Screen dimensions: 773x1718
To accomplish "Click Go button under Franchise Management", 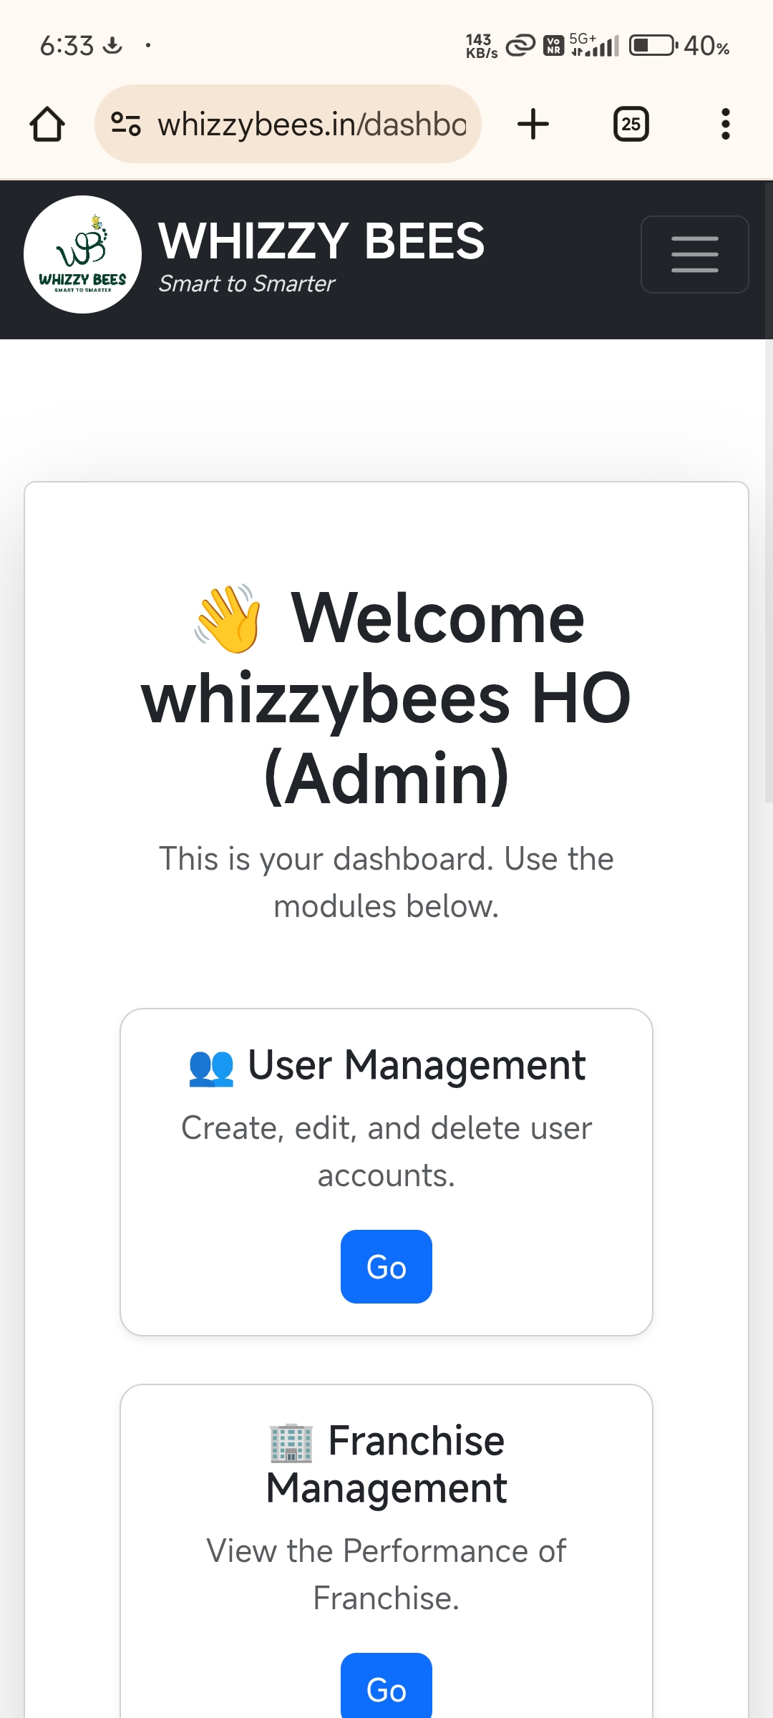I will click(386, 1685).
